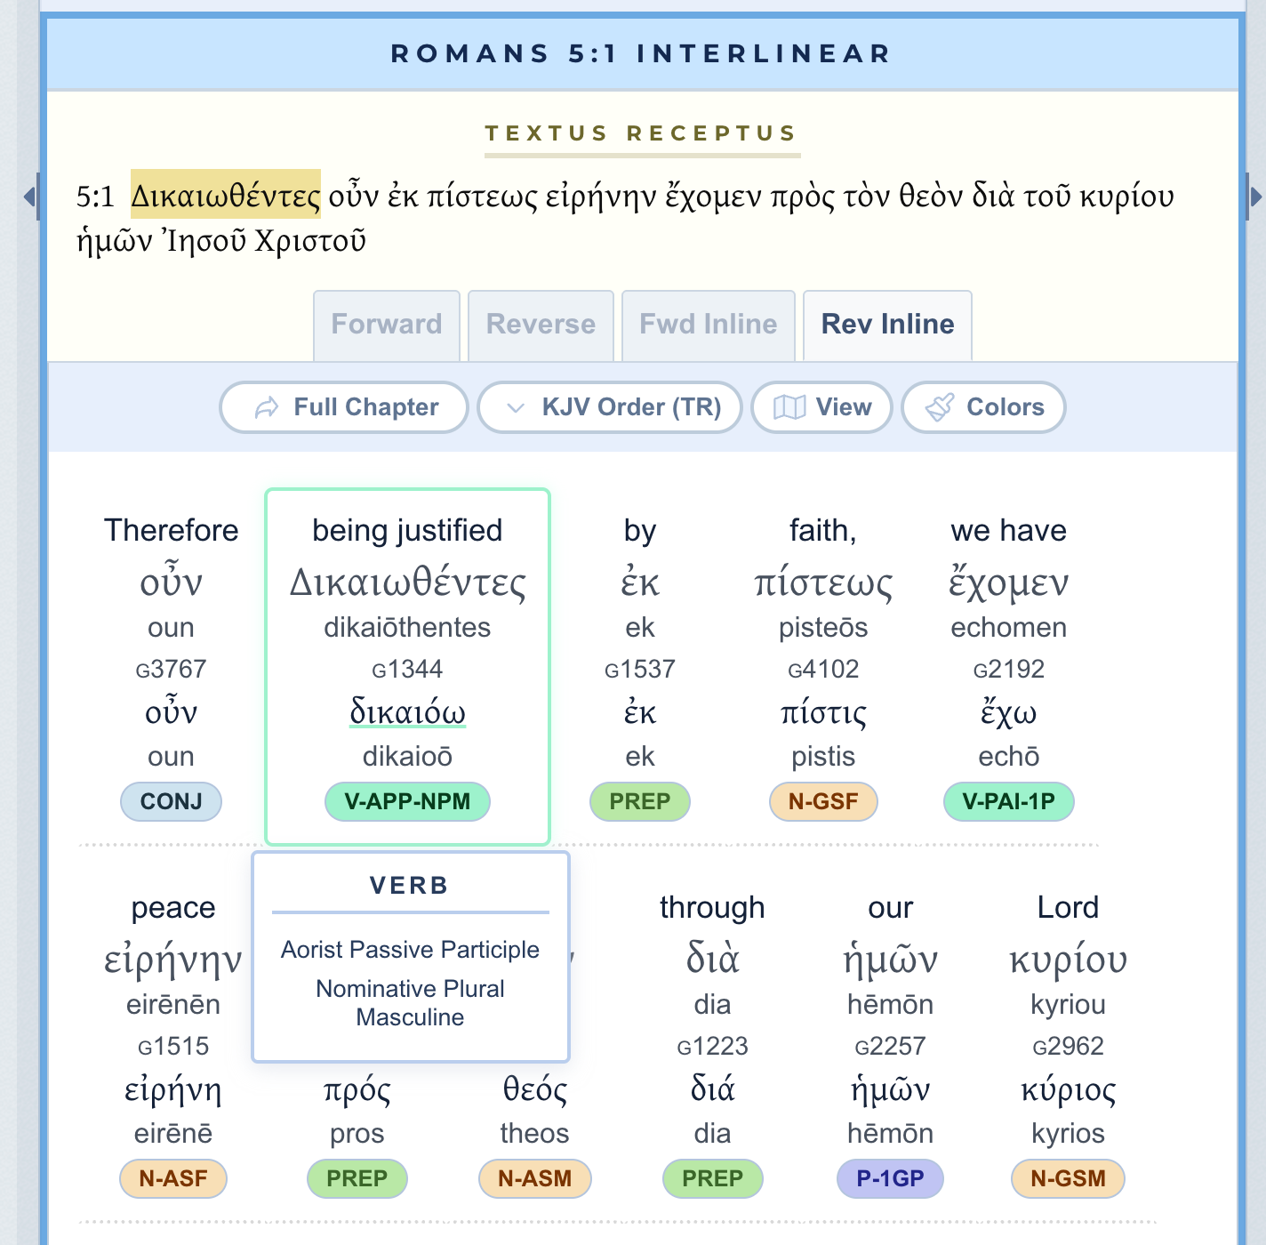
Task: Click the share arrow icon in Full Chapter
Action: tap(266, 408)
